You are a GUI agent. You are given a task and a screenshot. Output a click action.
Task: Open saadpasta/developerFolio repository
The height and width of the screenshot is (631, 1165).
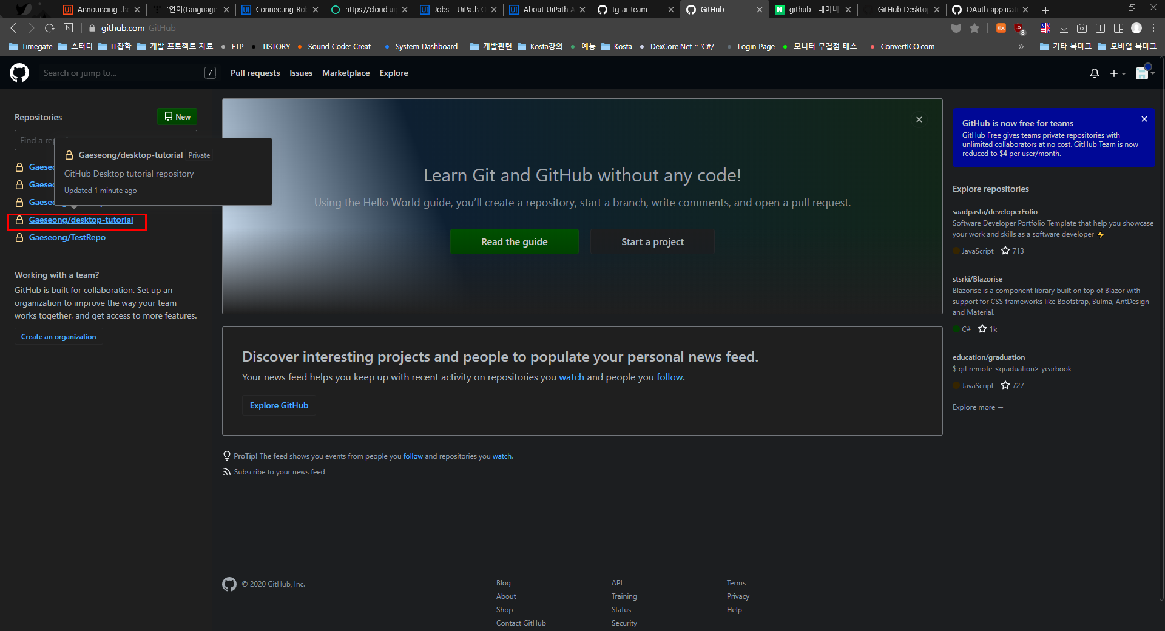point(995,212)
